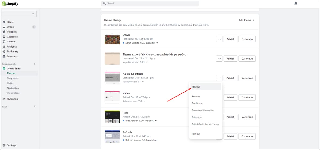Expand the store selector dropdown
This screenshot has width=320, height=150.
click(19, 14)
